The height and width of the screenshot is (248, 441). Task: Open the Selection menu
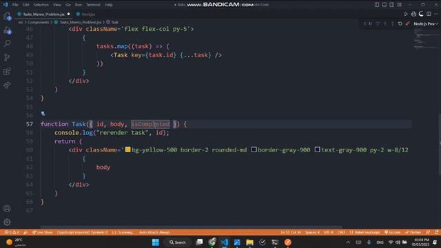tap(41, 5)
